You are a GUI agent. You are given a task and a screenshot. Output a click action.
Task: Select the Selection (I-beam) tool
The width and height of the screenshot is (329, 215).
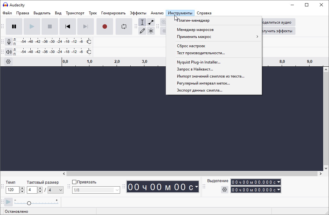[x=142, y=22]
